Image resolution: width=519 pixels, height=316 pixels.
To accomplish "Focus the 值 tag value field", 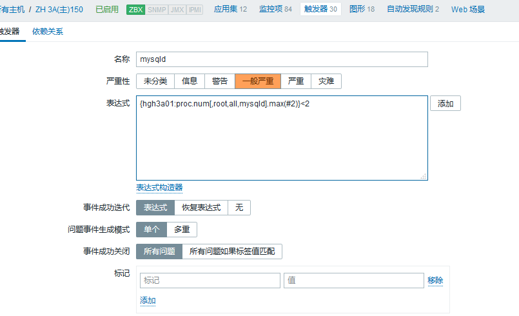I will (x=353, y=281).
